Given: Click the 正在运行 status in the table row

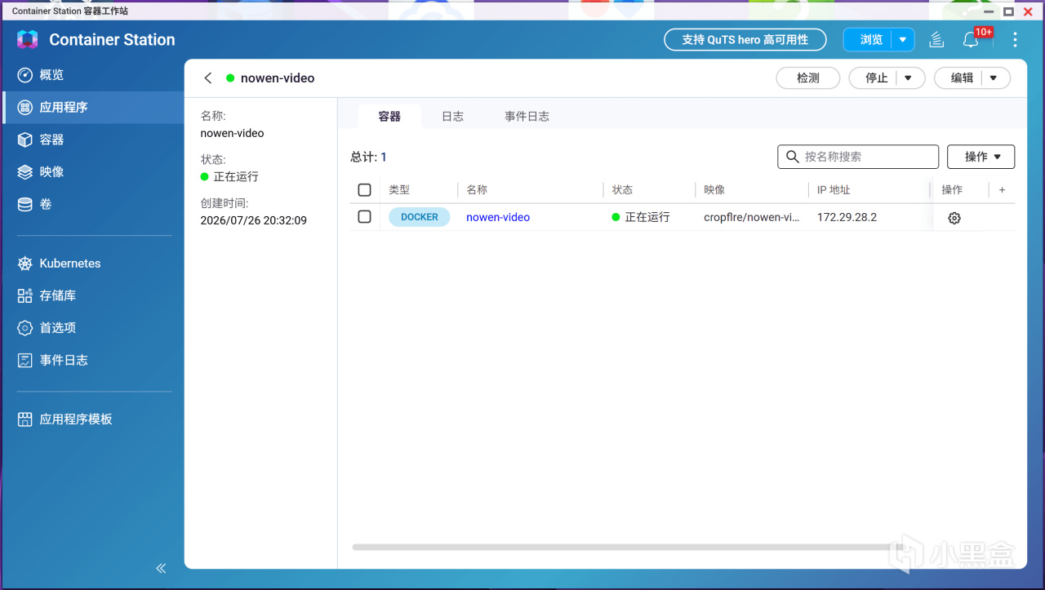Looking at the screenshot, I should tap(641, 217).
